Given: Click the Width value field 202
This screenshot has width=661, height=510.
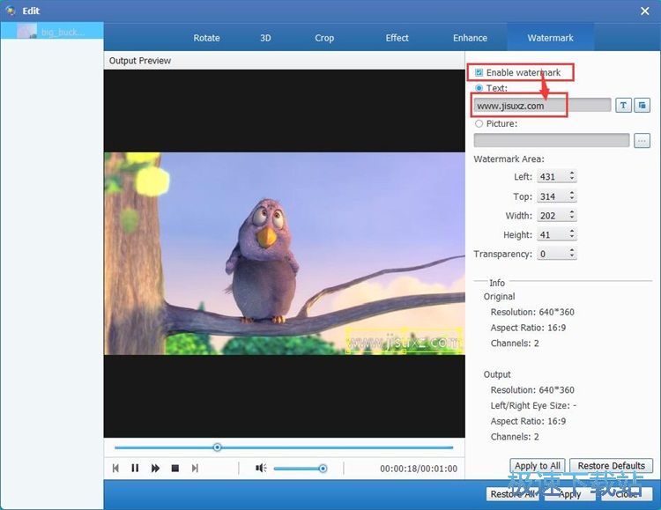Looking at the screenshot, I should point(553,216).
